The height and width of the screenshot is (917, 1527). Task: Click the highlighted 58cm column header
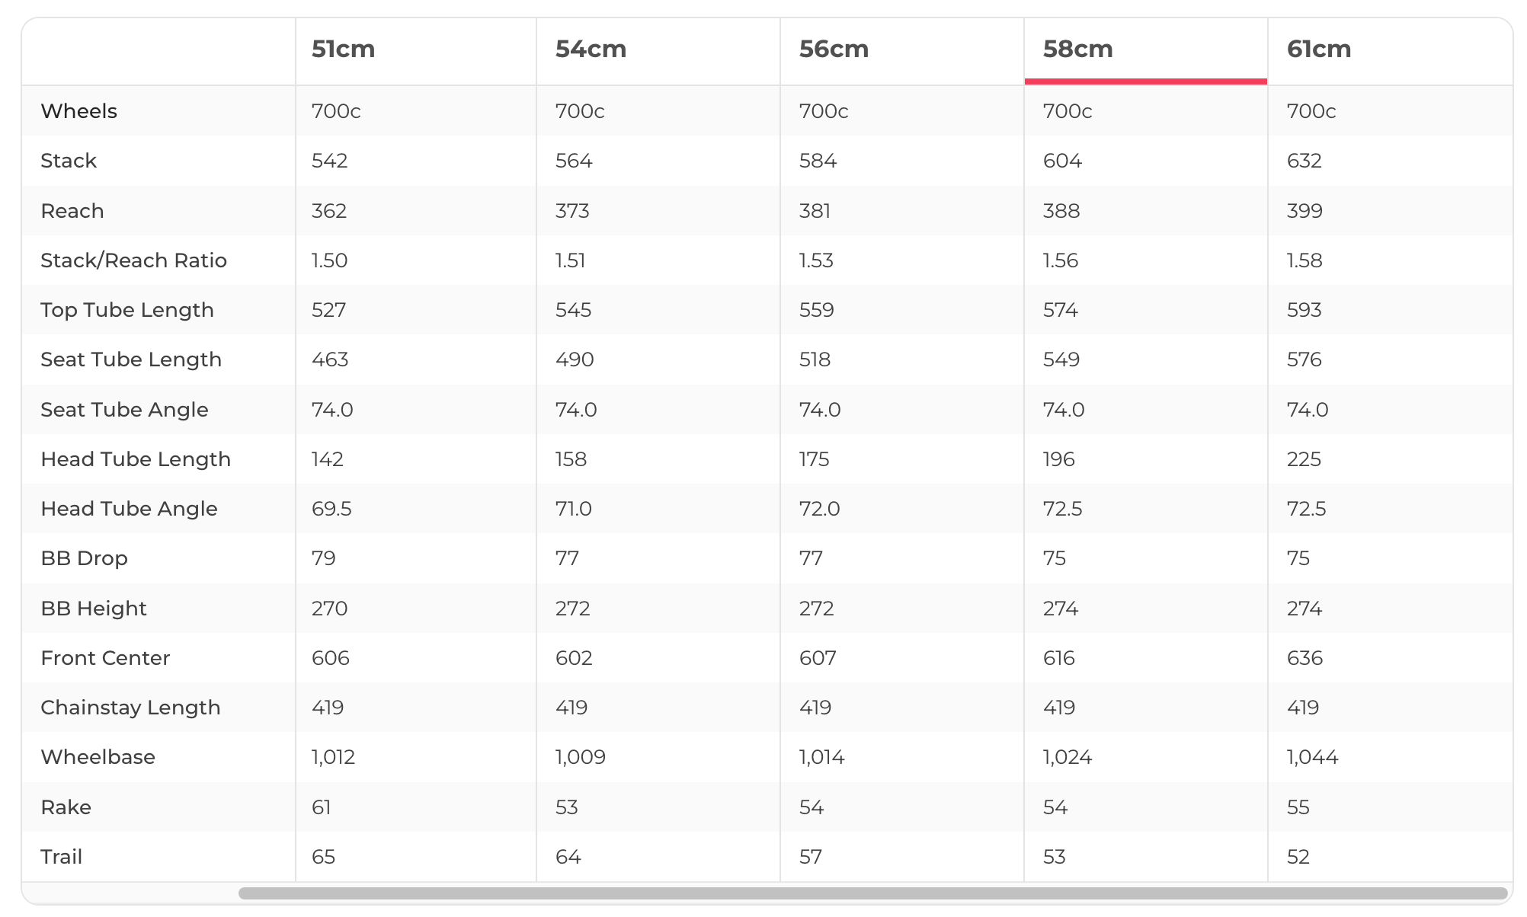point(1077,50)
